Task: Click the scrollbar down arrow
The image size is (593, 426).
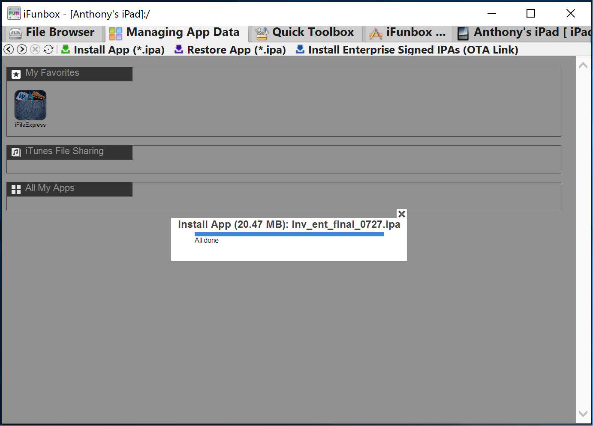Action: click(x=583, y=414)
